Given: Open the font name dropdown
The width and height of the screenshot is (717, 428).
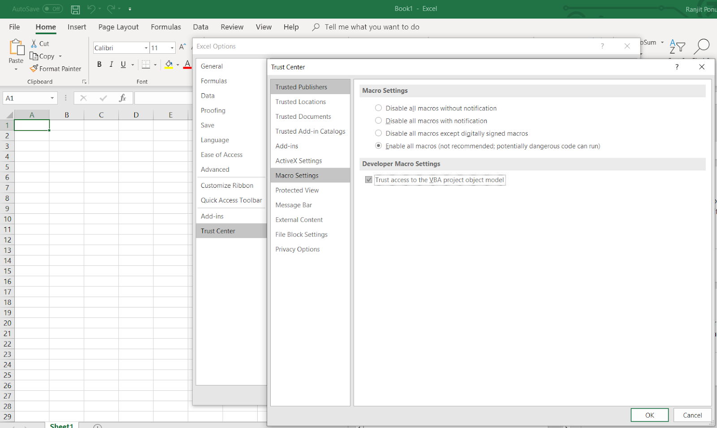Looking at the screenshot, I should coord(146,48).
